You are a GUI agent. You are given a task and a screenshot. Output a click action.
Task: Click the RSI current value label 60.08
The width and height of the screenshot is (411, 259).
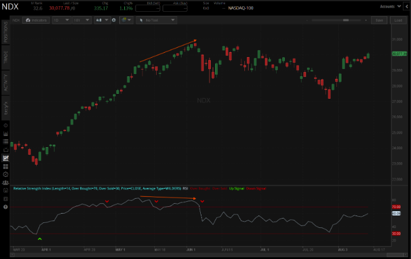396,214
